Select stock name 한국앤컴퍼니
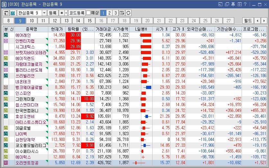 [27, 111]
